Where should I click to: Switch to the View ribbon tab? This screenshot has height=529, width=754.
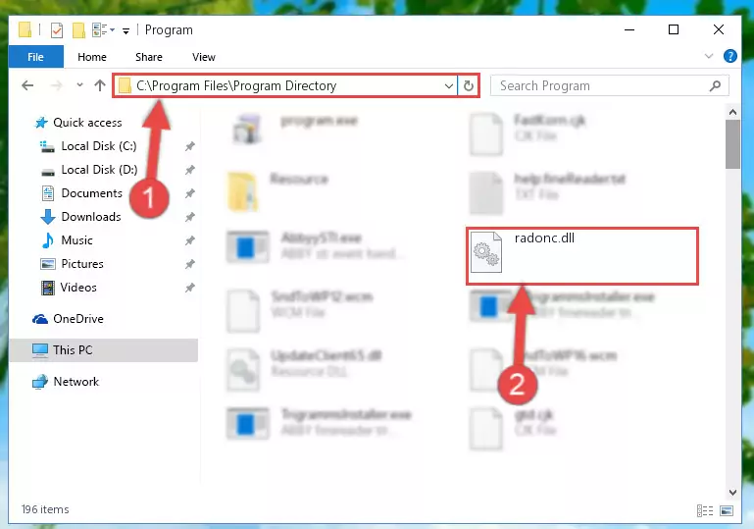click(x=203, y=57)
